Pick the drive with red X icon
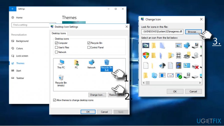Image resolution: width=224 pixels, height=126 pixels. click(x=195, y=66)
